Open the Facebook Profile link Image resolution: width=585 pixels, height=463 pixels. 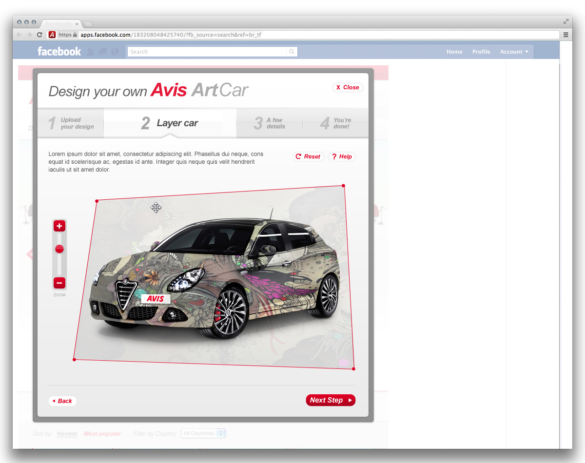pyautogui.click(x=481, y=52)
